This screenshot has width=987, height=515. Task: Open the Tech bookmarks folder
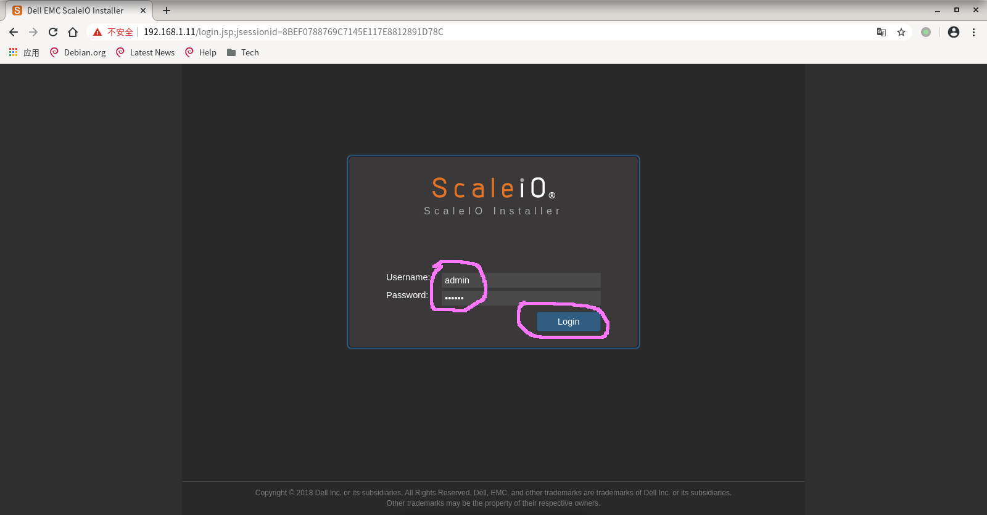(x=243, y=52)
